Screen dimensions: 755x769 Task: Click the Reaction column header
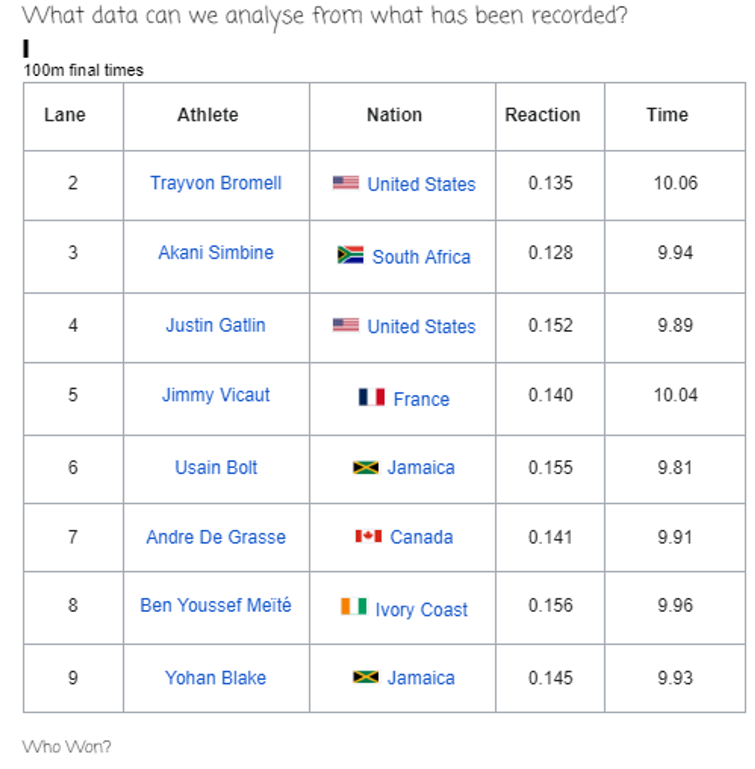click(542, 115)
